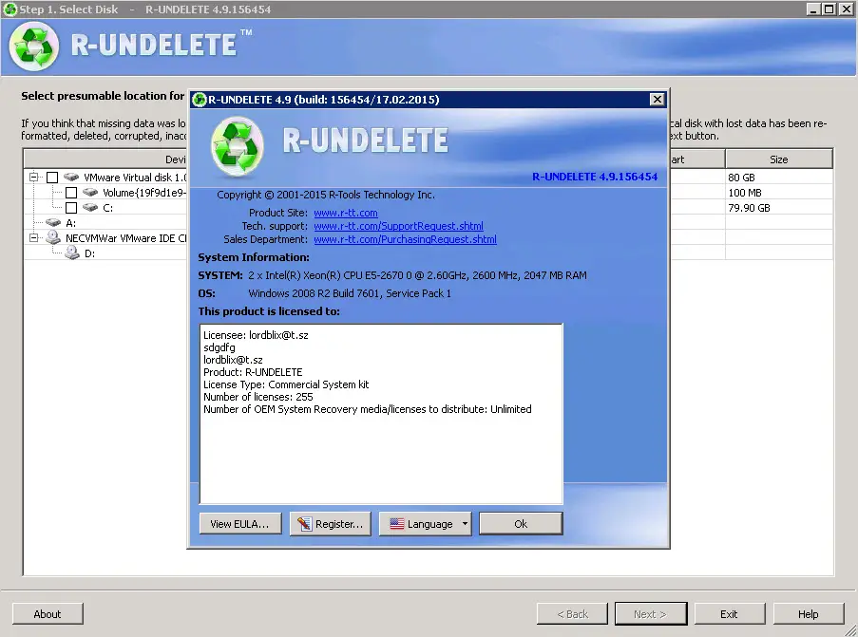Image resolution: width=858 pixels, height=637 pixels.
Task: Check the VMware Virtual disk checkbox
Action: coord(52,178)
